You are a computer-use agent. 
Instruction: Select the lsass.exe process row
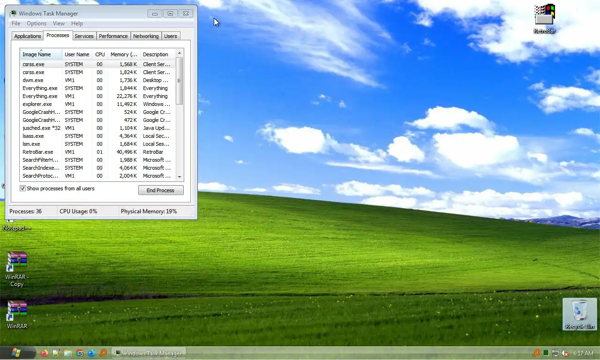(97, 136)
